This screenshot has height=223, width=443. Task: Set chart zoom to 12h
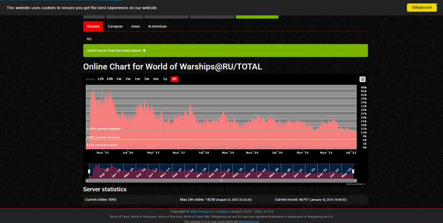click(100, 79)
